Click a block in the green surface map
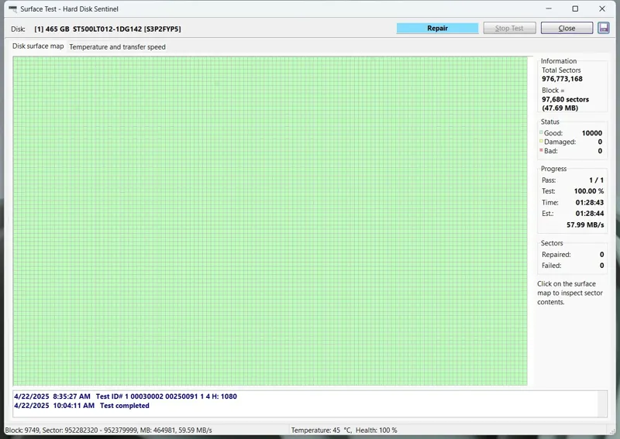This screenshot has width=620, height=439. coord(270,221)
